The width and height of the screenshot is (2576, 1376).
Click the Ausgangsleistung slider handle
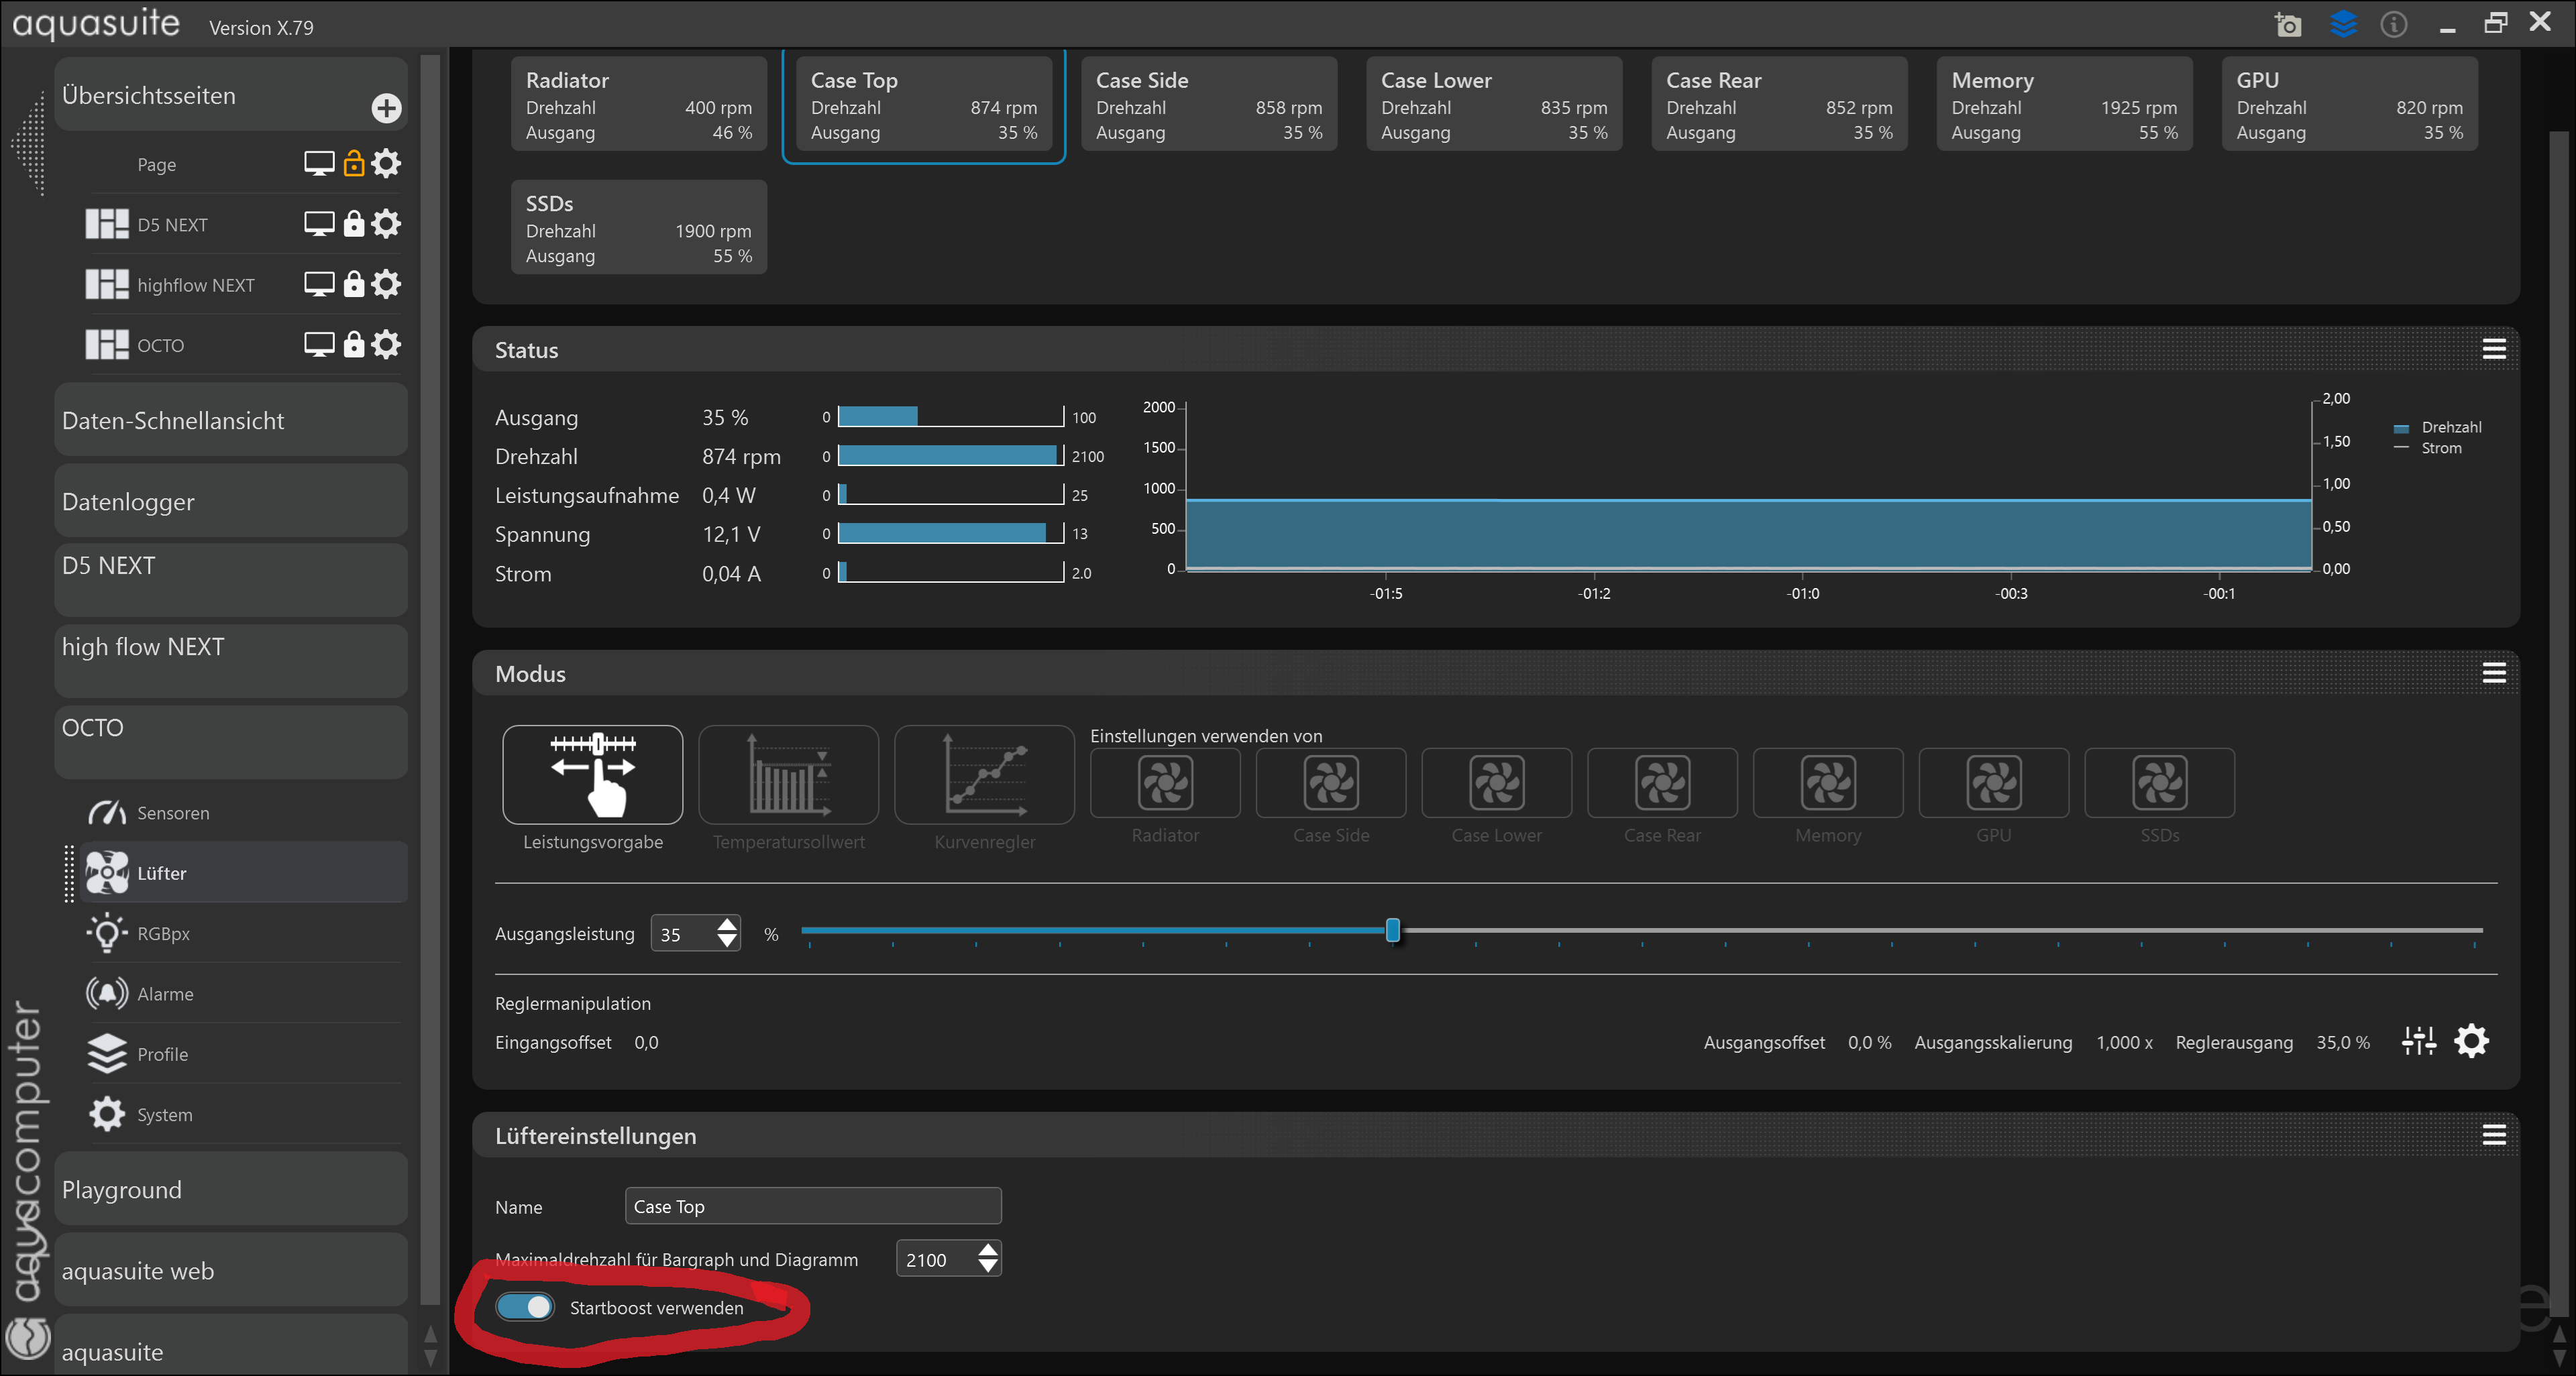(x=1392, y=931)
